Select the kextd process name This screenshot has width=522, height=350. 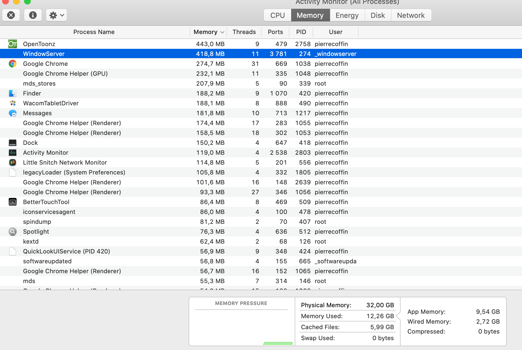(31, 241)
